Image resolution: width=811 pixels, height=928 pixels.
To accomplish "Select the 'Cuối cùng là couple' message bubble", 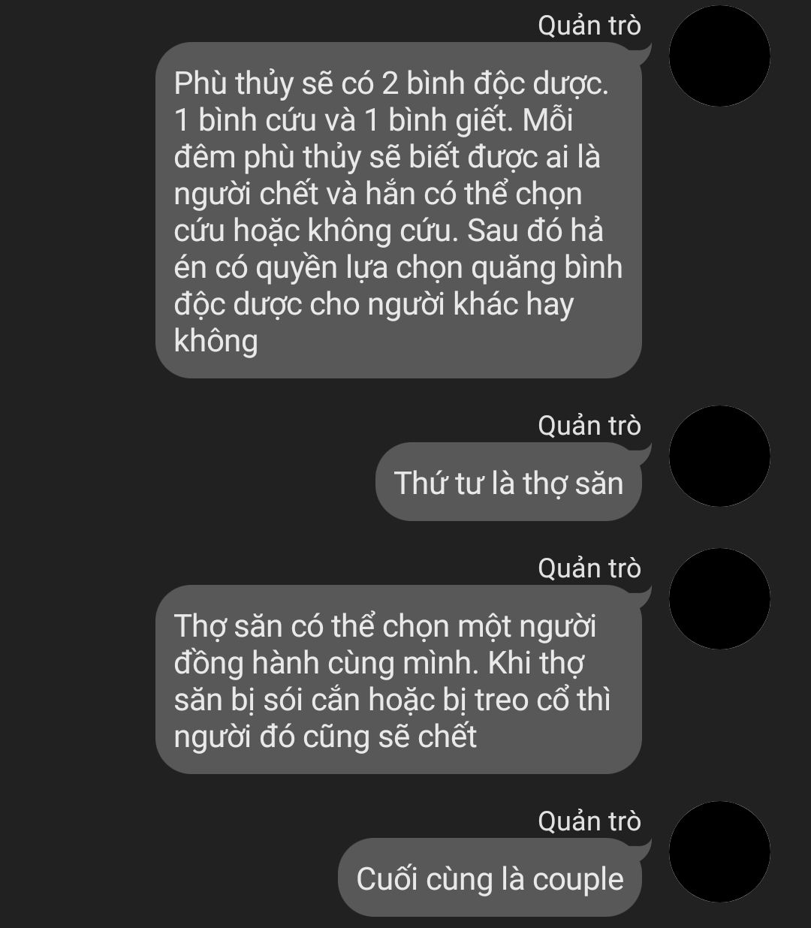I will pos(490,878).
